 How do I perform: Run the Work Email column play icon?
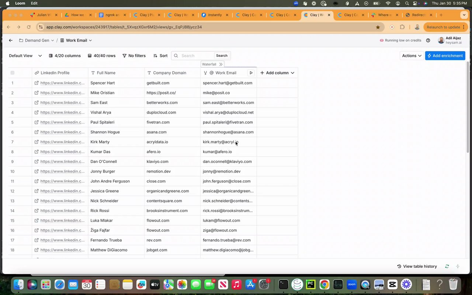(x=251, y=73)
